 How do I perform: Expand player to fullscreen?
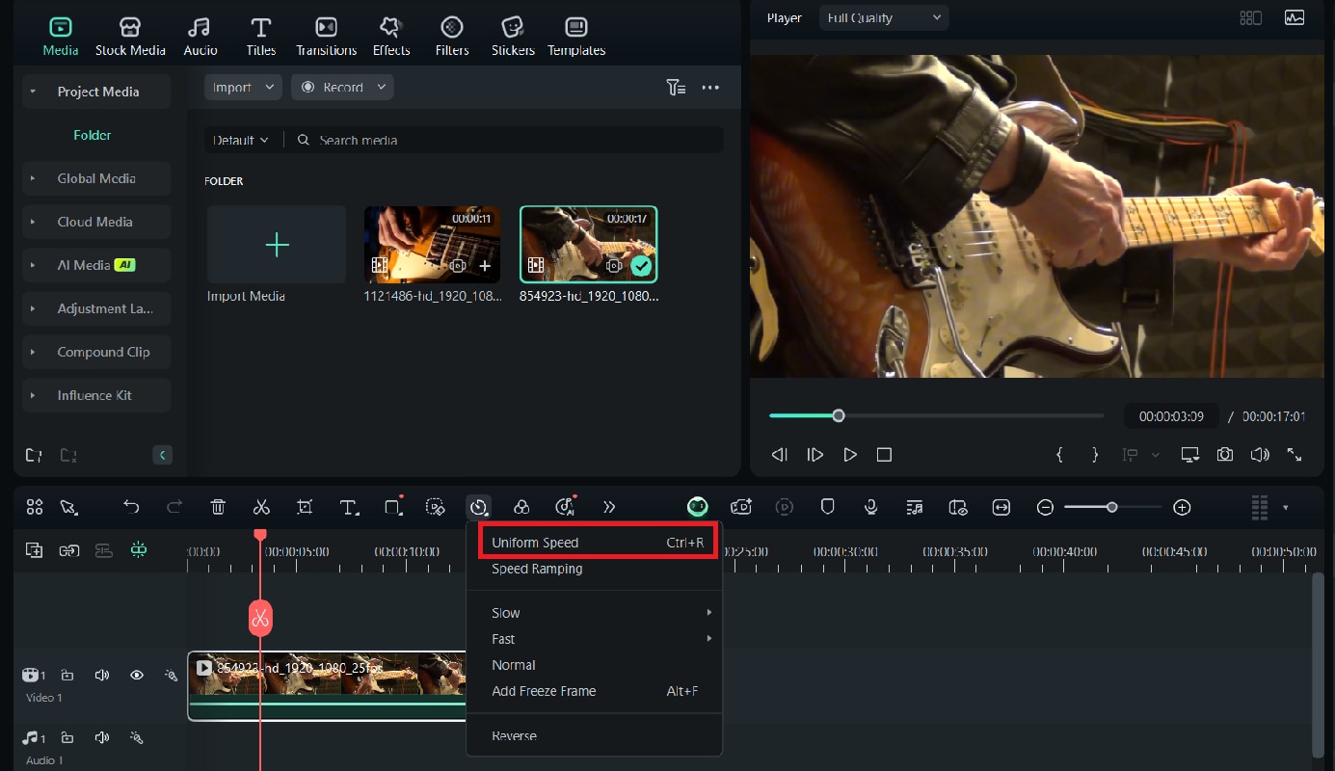tap(1295, 455)
